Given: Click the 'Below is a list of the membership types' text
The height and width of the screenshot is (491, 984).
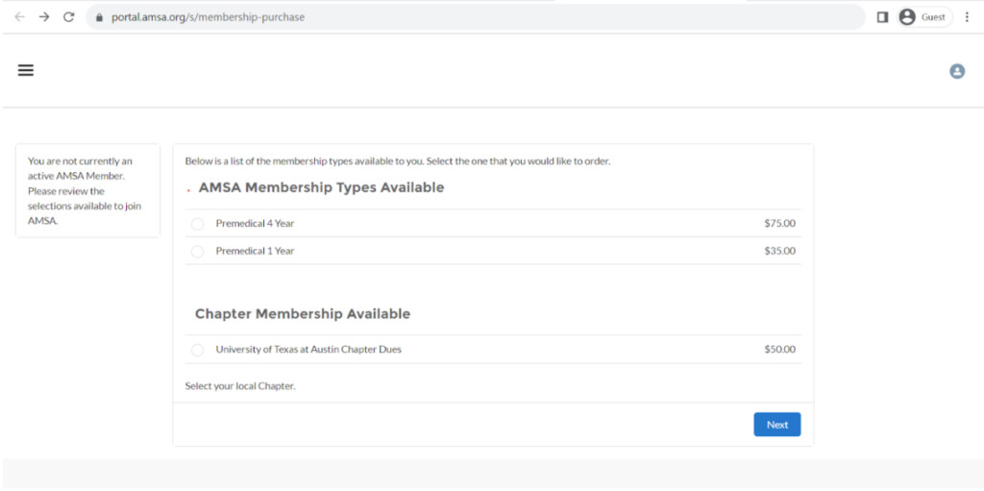Looking at the screenshot, I should 397,160.
